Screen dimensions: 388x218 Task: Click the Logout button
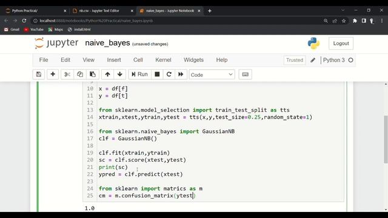click(x=341, y=44)
